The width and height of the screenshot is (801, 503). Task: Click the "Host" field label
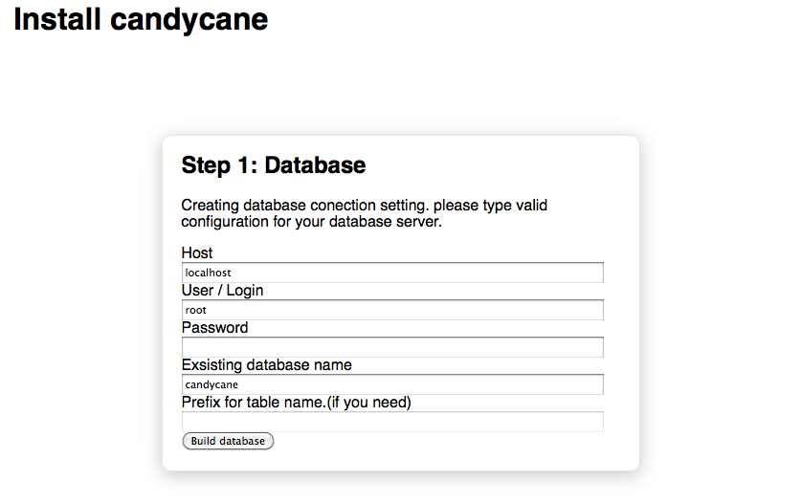pos(197,253)
